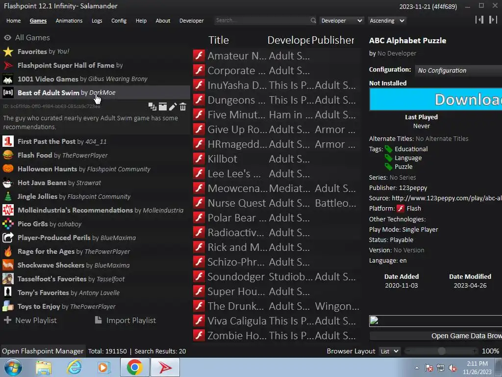The height and width of the screenshot is (377, 502).
Task: Show hidden tray icons arrow
Action: 417,368
